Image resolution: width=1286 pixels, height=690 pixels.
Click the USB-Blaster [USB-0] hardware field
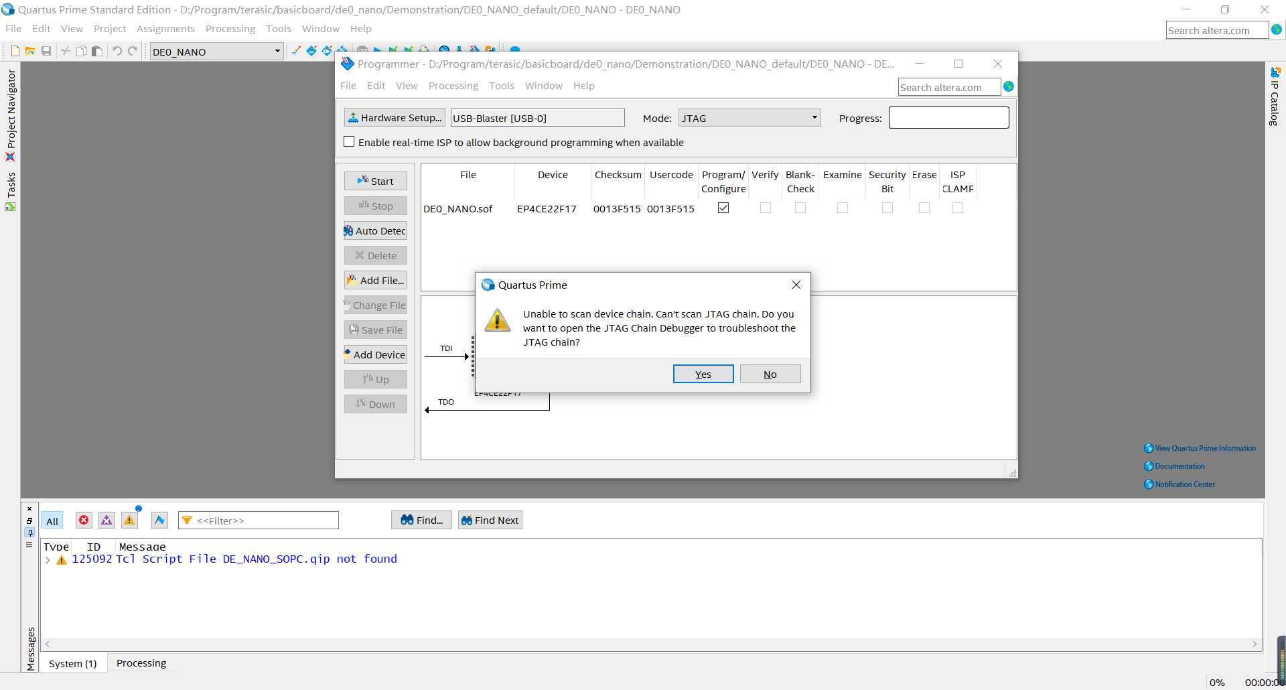point(537,118)
